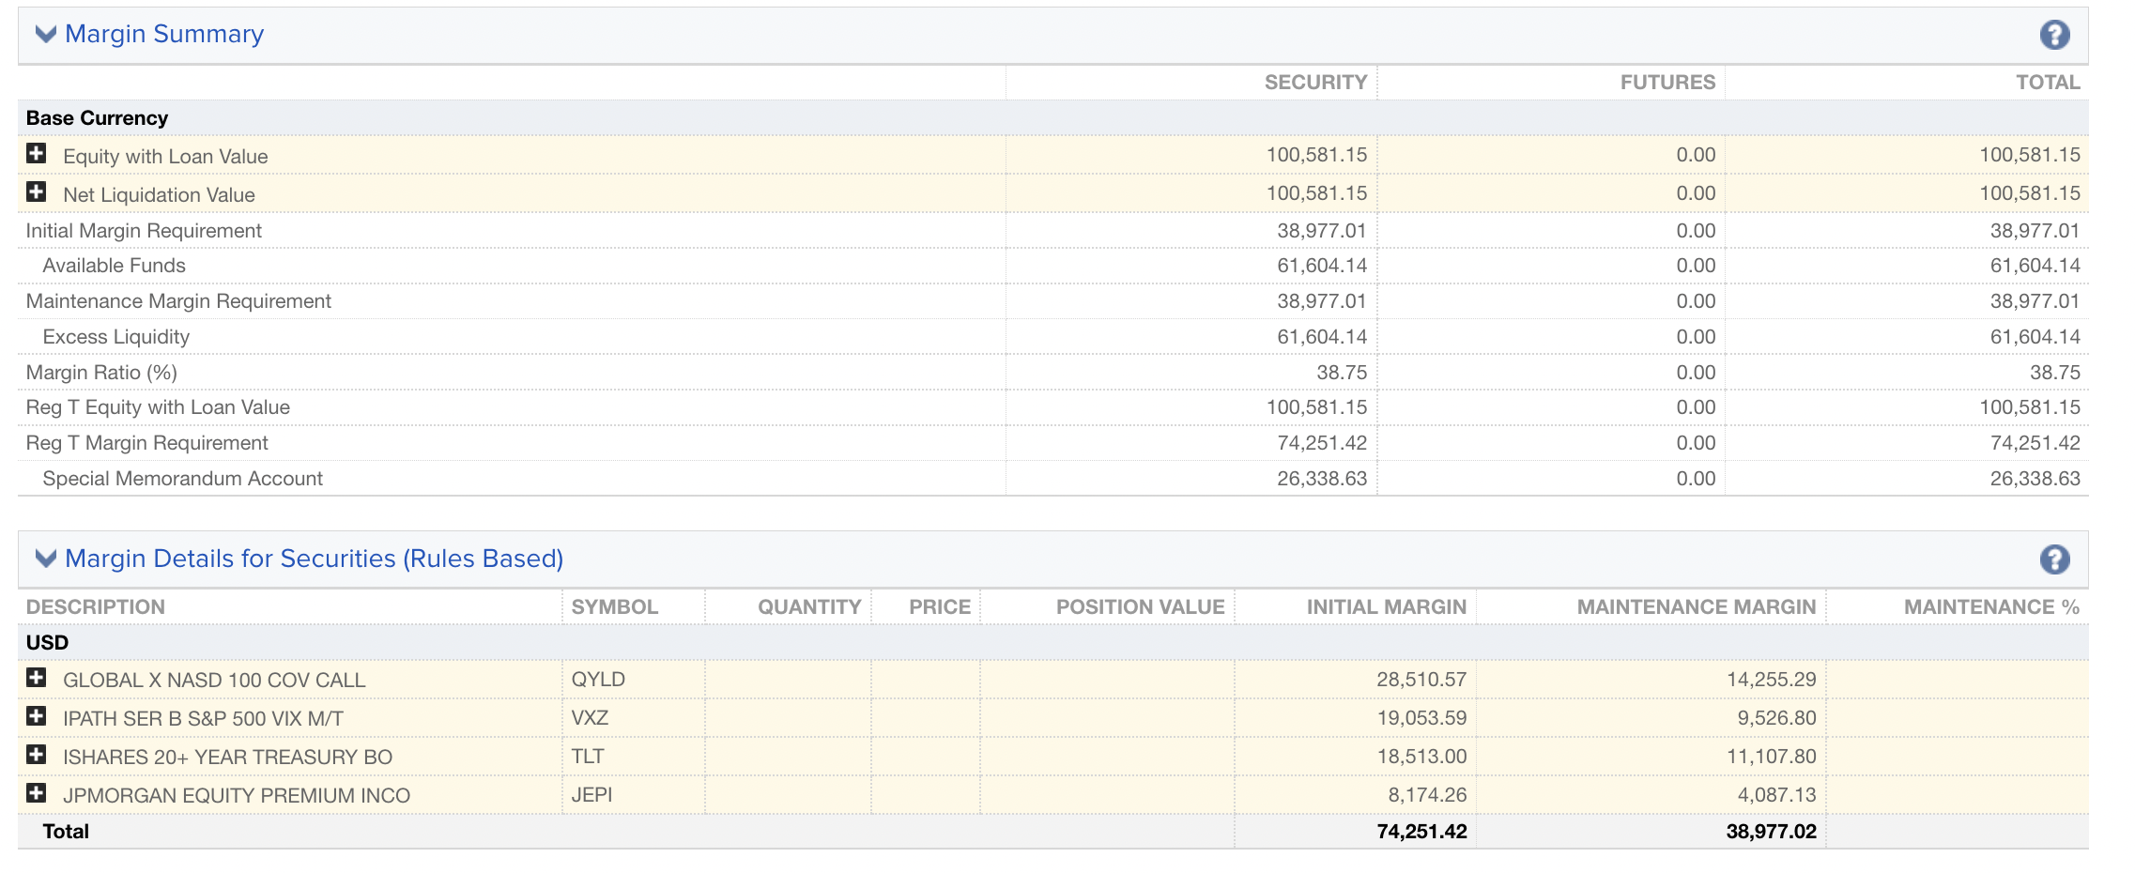The image size is (2135, 873).
Task: Expand the QYLD position row
Action: pos(37,678)
